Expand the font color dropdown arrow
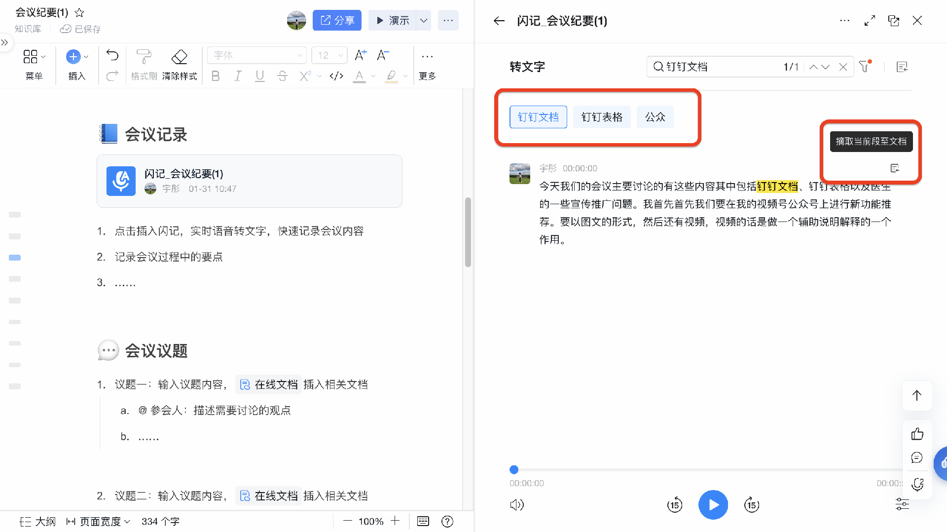The height and width of the screenshot is (532, 947). tap(373, 76)
